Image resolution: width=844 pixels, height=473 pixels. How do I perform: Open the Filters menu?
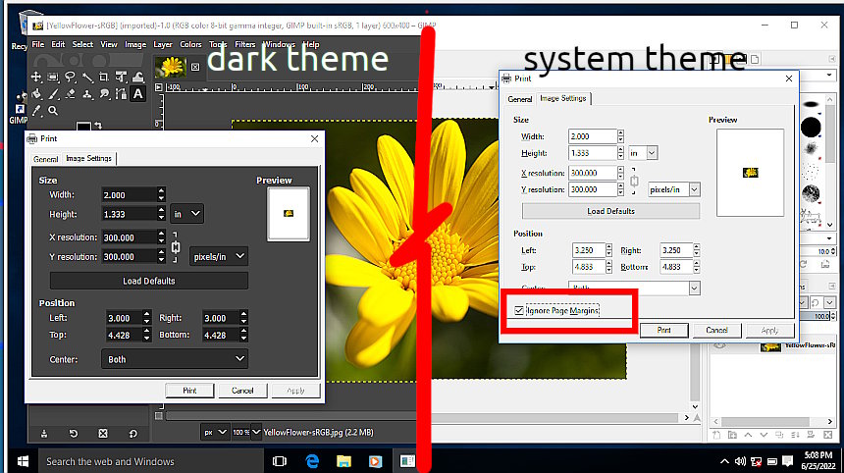tap(245, 45)
